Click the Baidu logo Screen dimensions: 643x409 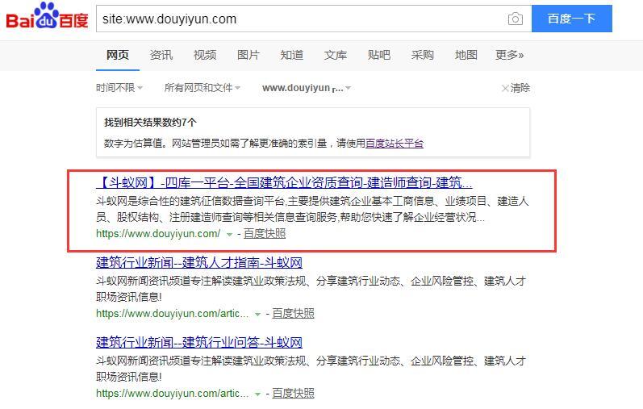pyautogui.click(x=47, y=16)
